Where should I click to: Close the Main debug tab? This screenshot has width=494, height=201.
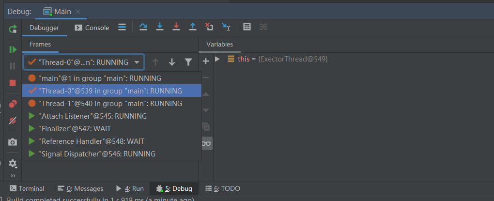point(78,12)
